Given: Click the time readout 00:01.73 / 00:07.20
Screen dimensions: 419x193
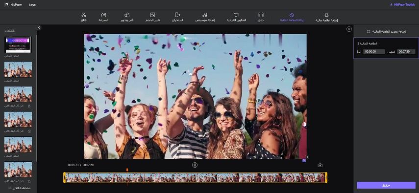Looking at the screenshot, I should (80, 165).
